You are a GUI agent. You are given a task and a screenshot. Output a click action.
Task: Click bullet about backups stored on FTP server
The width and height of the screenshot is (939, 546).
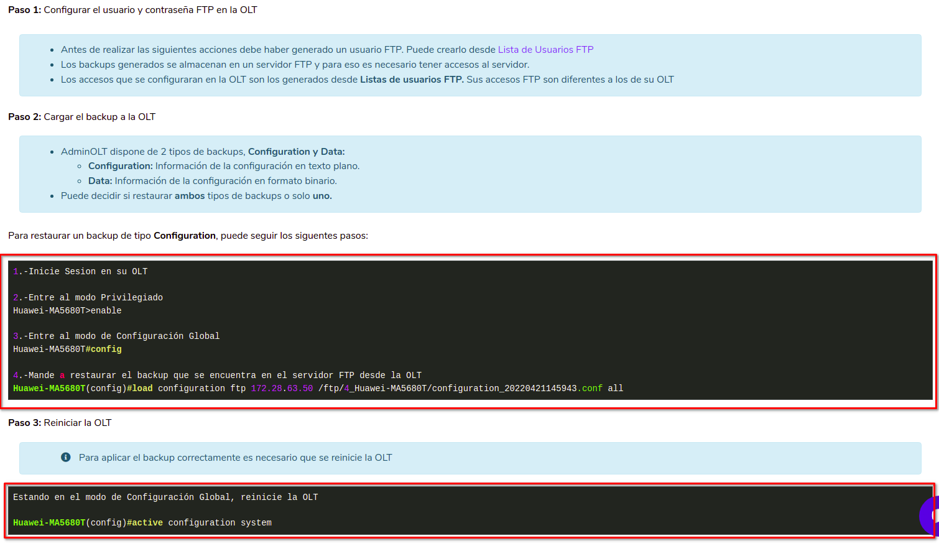[x=295, y=65]
